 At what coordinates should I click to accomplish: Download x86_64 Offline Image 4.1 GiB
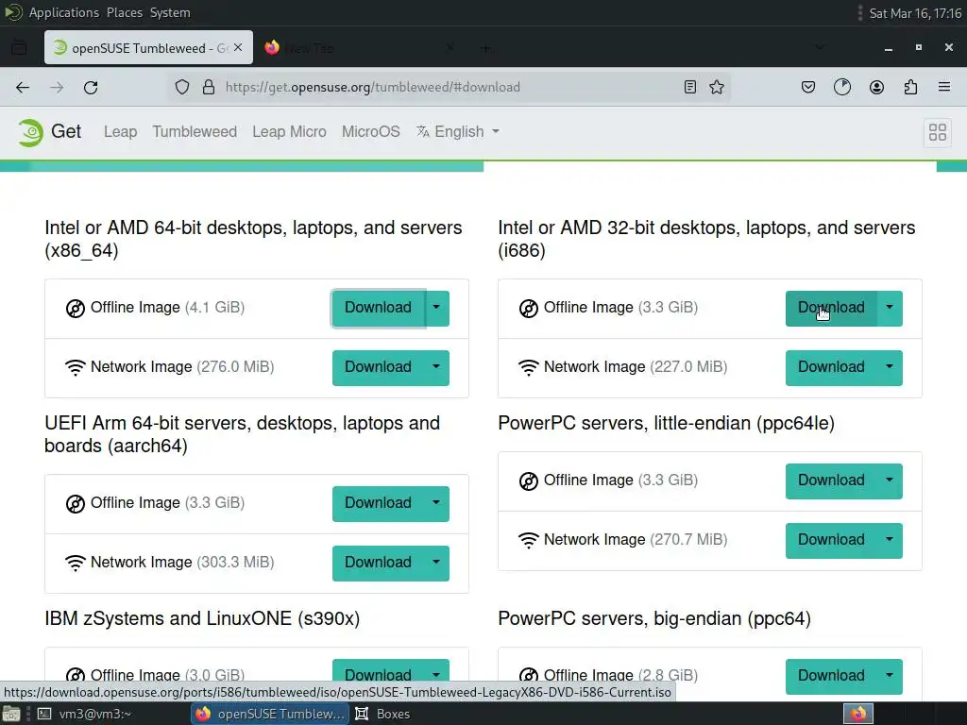(378, 309)
